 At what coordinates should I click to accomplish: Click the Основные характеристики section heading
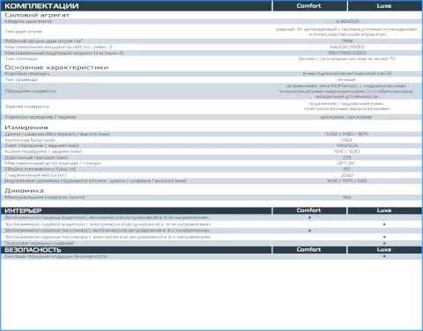click(56, 68)
